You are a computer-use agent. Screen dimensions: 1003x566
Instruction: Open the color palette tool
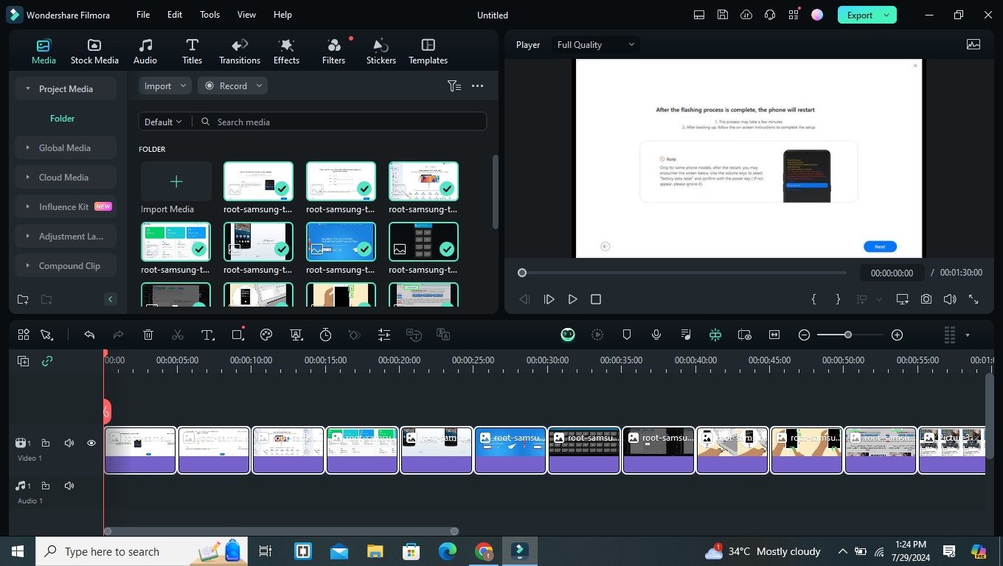pyautogui.click(x=266, y=335)
